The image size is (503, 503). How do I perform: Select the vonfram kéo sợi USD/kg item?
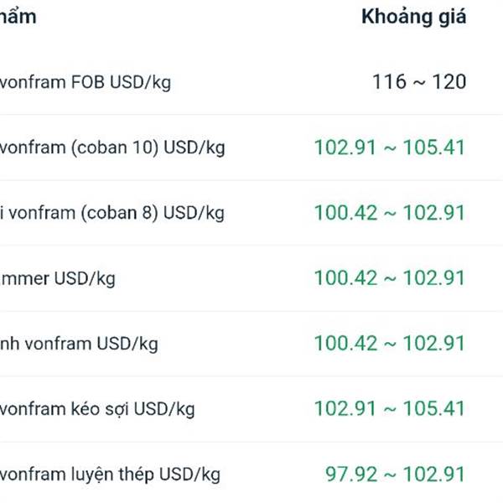coord(97,409)
